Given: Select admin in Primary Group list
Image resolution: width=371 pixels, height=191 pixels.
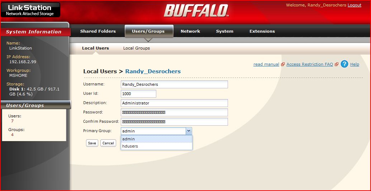Looking at the screenshot, I should [156, 139].
